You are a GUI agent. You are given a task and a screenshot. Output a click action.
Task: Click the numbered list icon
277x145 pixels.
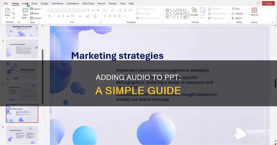coord(113,10)
